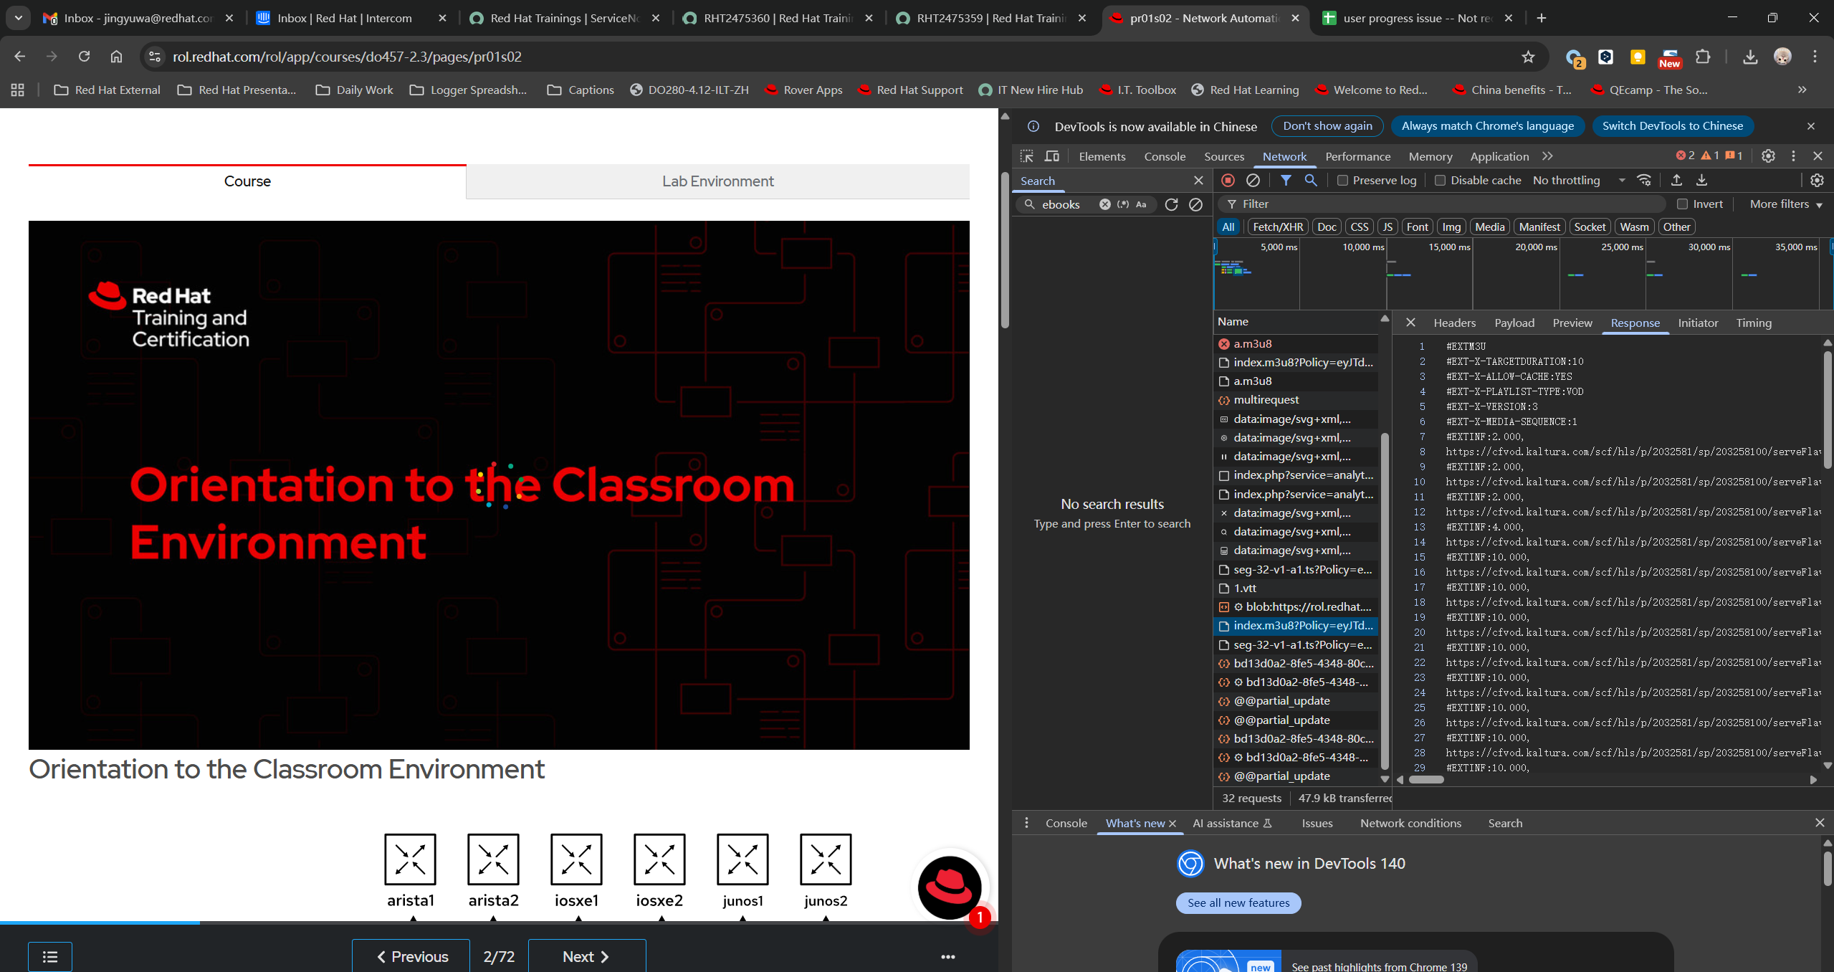Open DevTools settings gear
The height and width of the screenshot is (972, 1834).
tap(1768, 156)
